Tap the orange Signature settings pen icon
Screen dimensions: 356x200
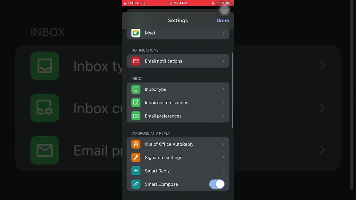point(136,157)
